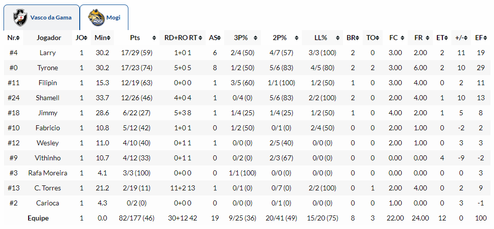Click sort arrows beside ET column
Screen dimensions: 494x229
pos(446,38)
